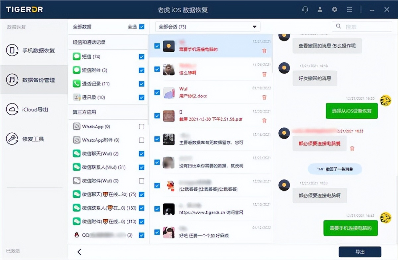Uncheck the 短信 (74) checkbox
398x260 pixels.
(142, 56)
